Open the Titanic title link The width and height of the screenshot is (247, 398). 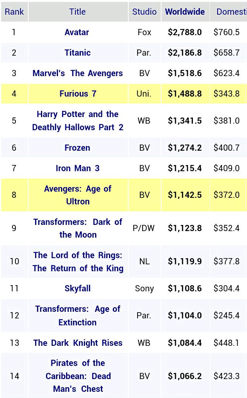point(77,53)
